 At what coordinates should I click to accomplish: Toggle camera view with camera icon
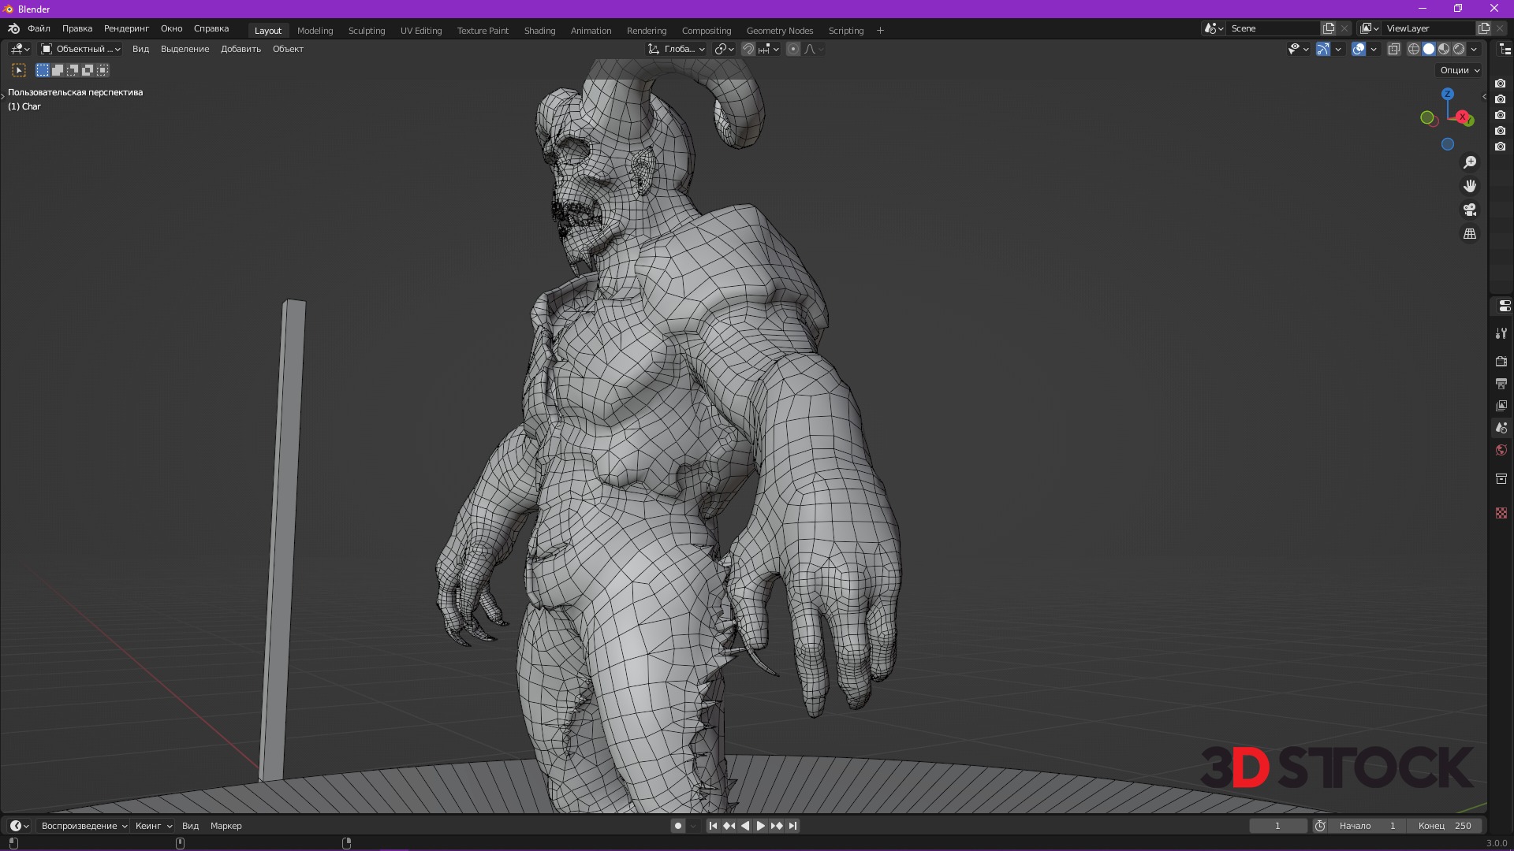tap(1470, 210)
